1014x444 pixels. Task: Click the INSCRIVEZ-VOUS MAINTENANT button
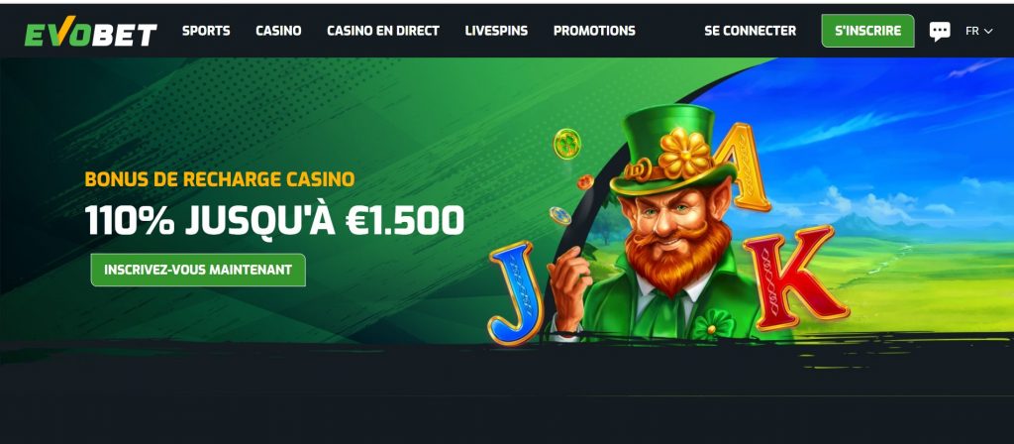[198, 270]
